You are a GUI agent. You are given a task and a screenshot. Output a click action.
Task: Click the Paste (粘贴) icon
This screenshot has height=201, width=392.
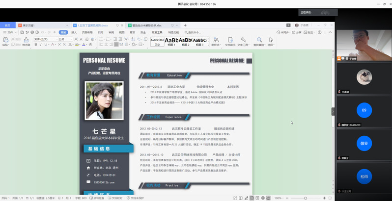(5, 42)
